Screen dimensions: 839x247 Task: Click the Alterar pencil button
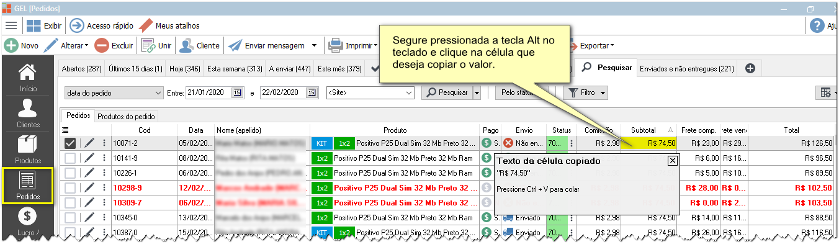pos(66,45)
